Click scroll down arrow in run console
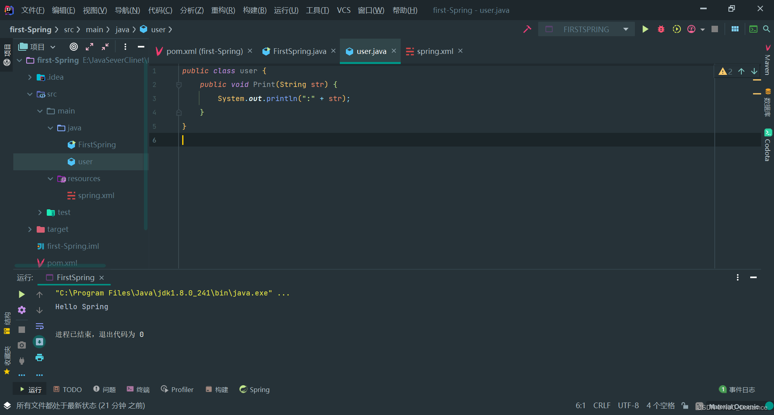This screenshot has height=415, width=774. pyautogui.click(x=40, y=310)
